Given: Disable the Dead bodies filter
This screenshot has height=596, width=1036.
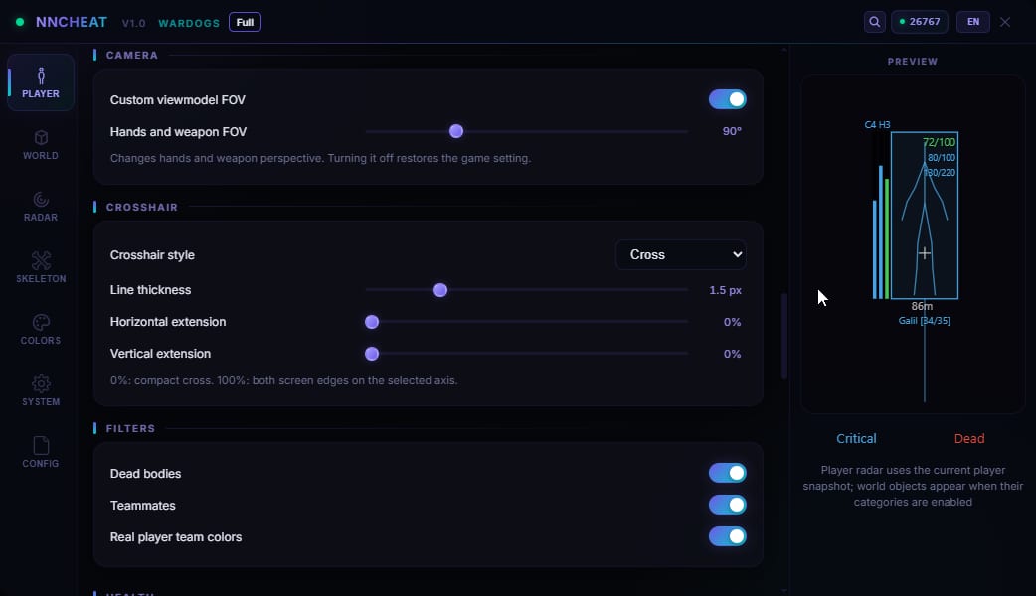Looking at the screenshot, I should [728, 473].
